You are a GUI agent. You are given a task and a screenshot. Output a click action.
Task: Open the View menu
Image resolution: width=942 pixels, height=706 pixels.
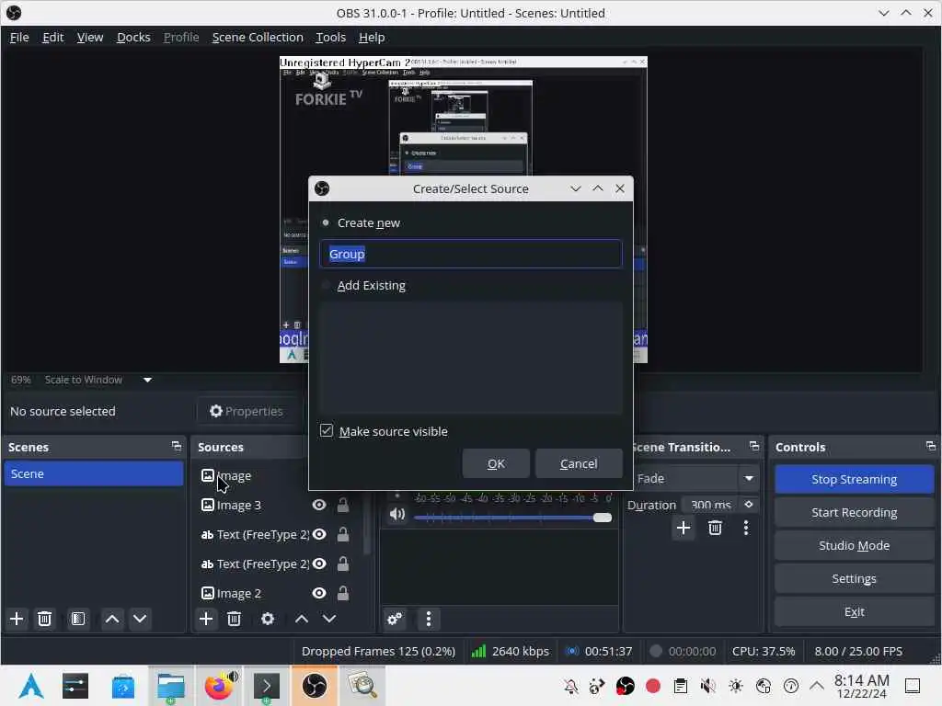pyautogui.click(x=90, y=37)
